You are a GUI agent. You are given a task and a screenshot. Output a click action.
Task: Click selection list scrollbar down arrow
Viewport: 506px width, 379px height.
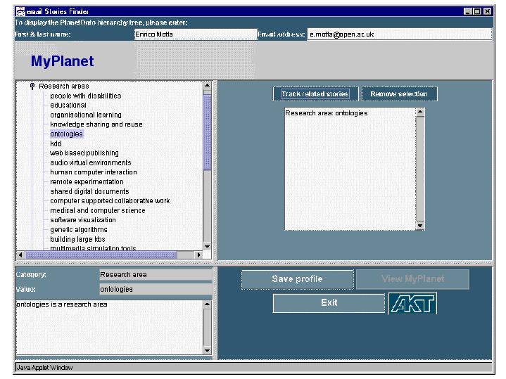pyautogui.click(x=420, y=226)
